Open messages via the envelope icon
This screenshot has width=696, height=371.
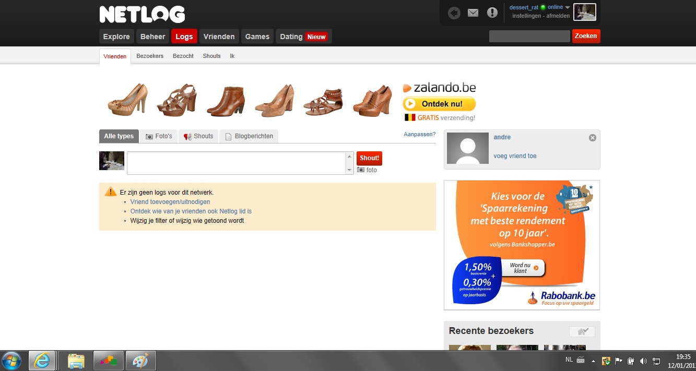click(473, 13)
